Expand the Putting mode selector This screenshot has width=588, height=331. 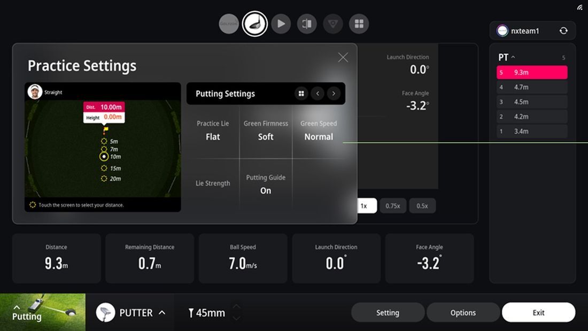pyautogui.click(x=42, y=312)
